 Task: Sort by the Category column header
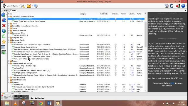(x=83, y=14)
